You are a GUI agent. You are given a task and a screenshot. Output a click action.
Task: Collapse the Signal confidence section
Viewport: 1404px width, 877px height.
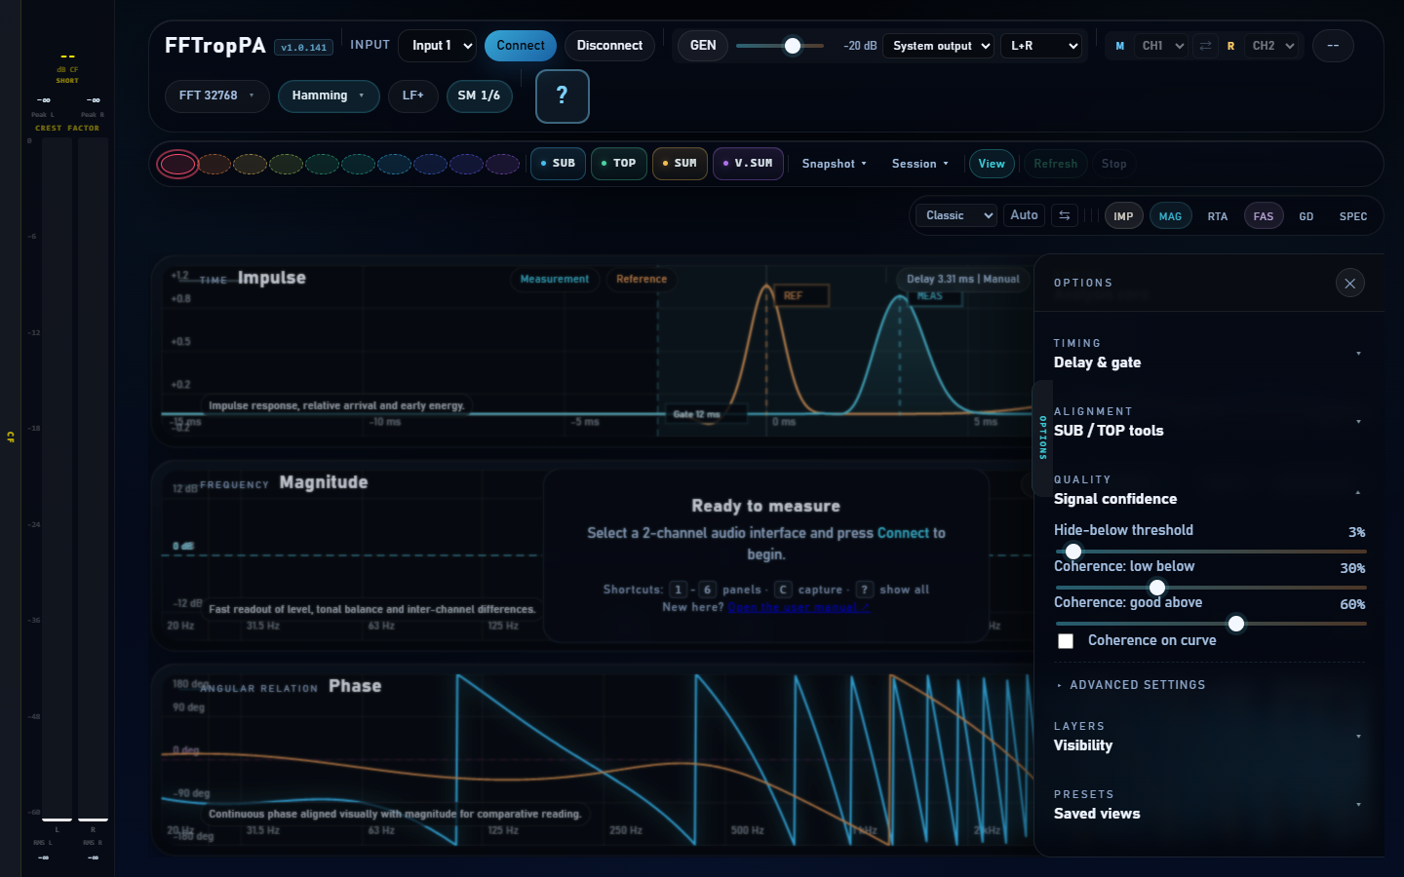[1208, 490]
